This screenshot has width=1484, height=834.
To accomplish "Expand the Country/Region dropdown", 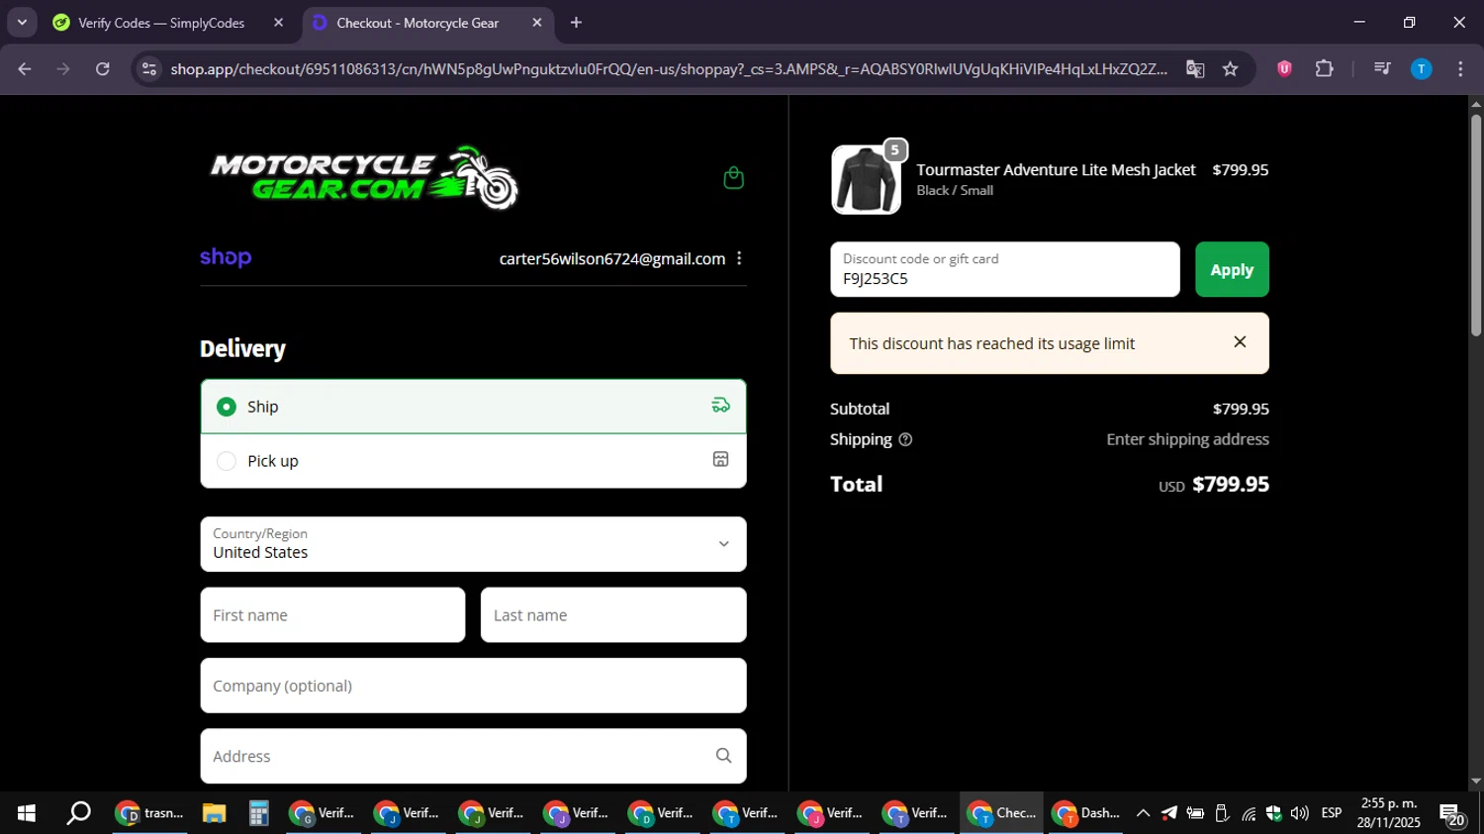I will 473,544.
